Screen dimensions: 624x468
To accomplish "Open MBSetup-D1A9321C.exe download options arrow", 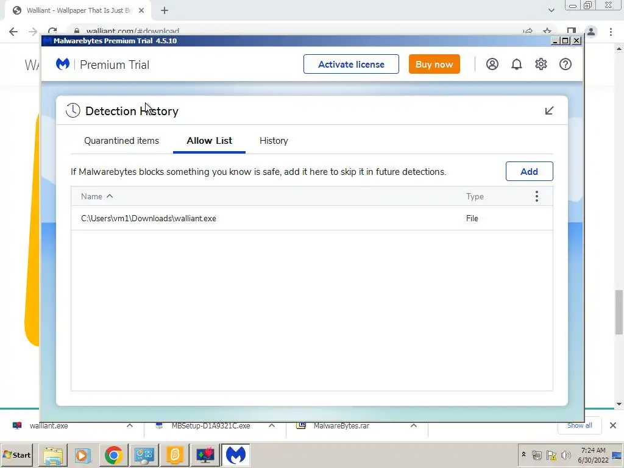I will pos(272,425).
